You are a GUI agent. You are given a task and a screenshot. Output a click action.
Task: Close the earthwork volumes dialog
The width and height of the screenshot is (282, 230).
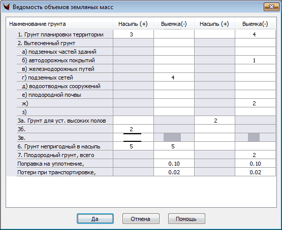271,7
